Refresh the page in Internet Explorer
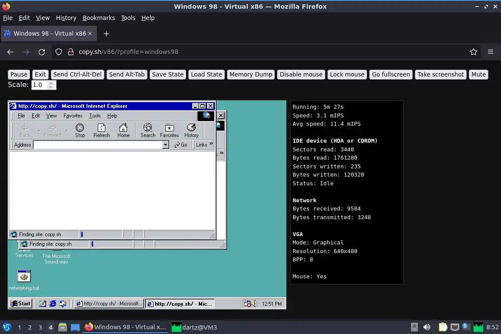 click(102, 131)
